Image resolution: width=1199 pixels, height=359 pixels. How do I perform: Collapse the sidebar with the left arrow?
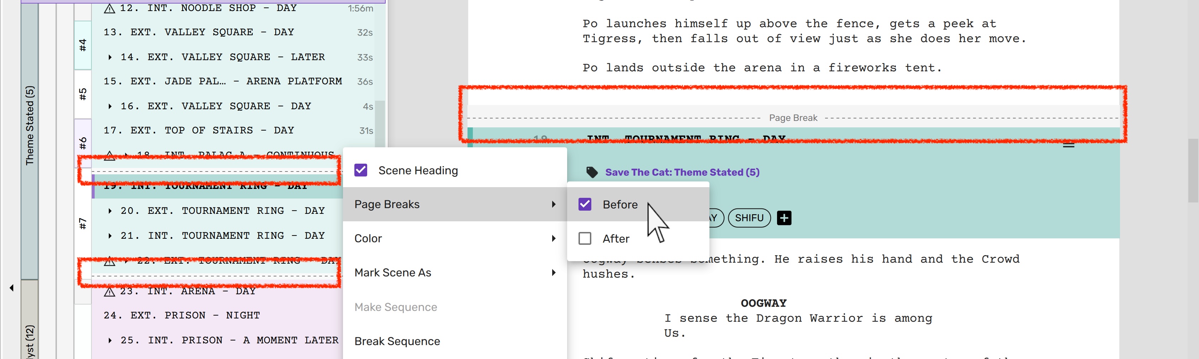click(12, 288)
